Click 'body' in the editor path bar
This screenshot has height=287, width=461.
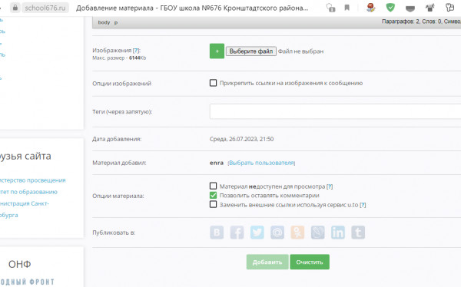point(104,22)
